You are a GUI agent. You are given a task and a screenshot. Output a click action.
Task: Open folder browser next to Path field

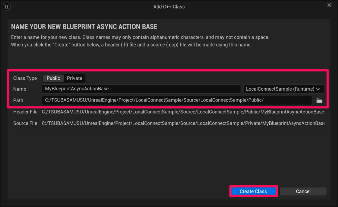click(x=319, y=101)
